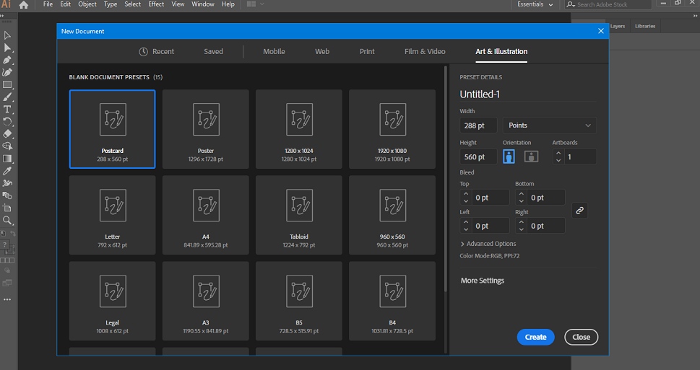Select the Legal preset
Viewport: 700px width, 370px height.
[x=113, y=301]
